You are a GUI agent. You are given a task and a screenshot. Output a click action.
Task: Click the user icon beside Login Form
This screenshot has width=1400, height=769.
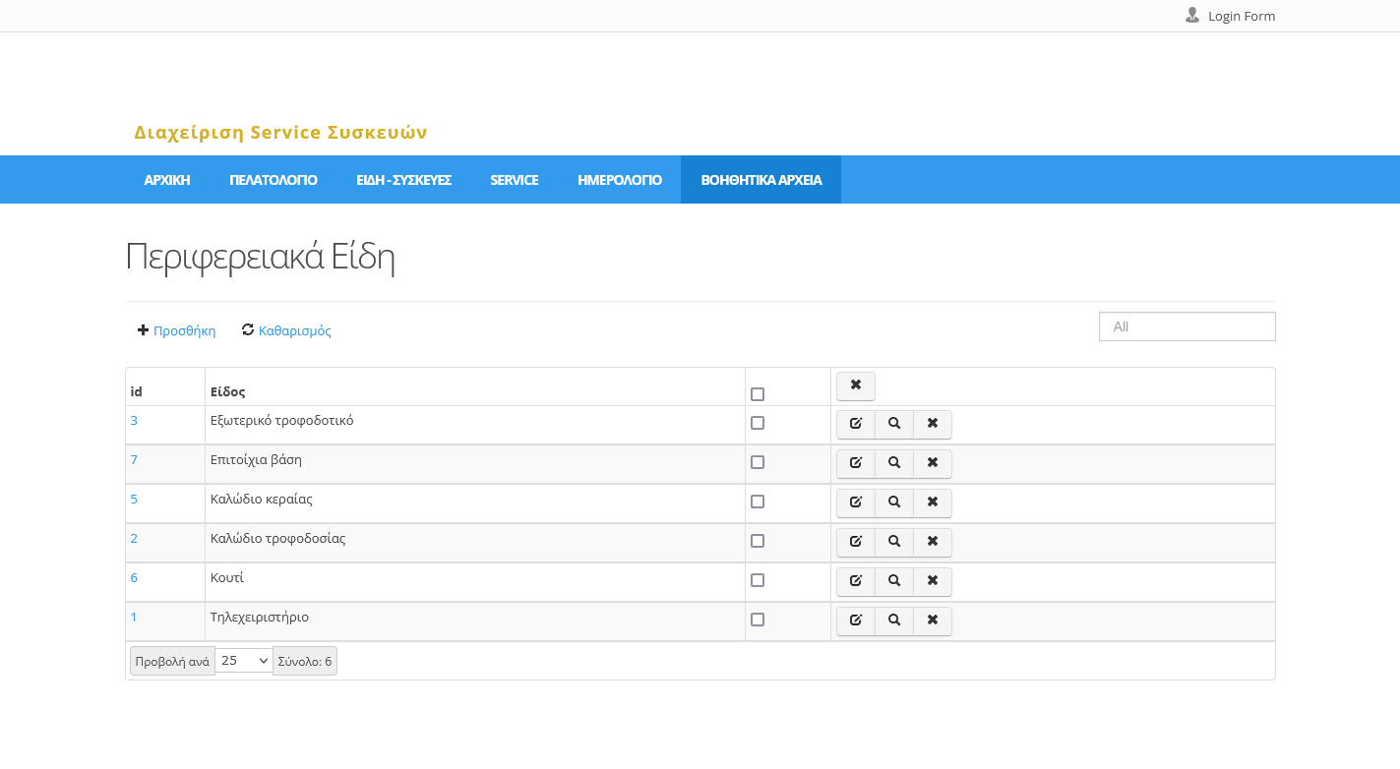tap(1191, 16)
